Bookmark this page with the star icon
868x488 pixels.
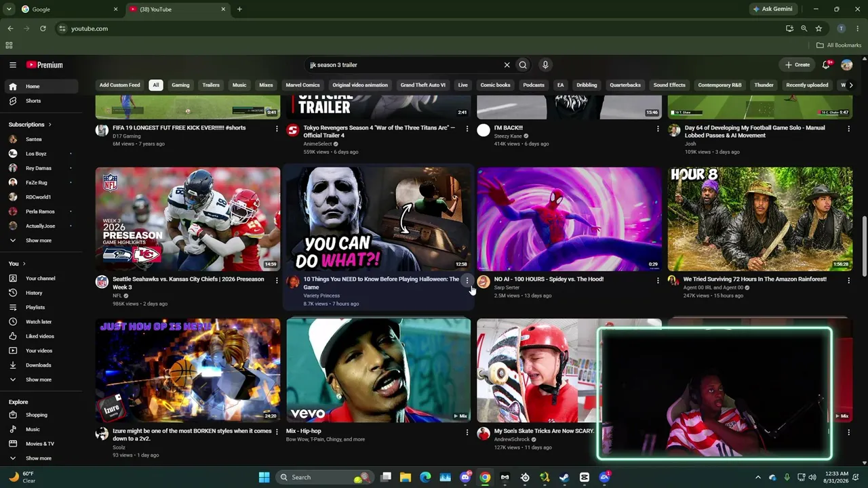[818, 28]
